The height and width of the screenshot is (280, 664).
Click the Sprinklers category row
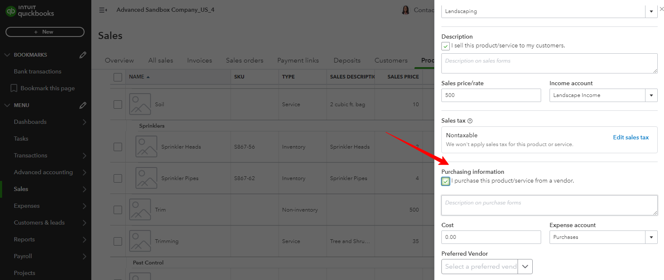click(152, 126)
